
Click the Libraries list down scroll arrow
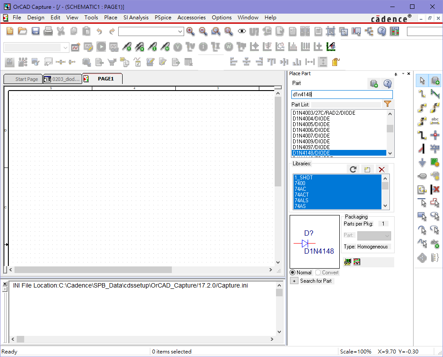coord(385,206)
